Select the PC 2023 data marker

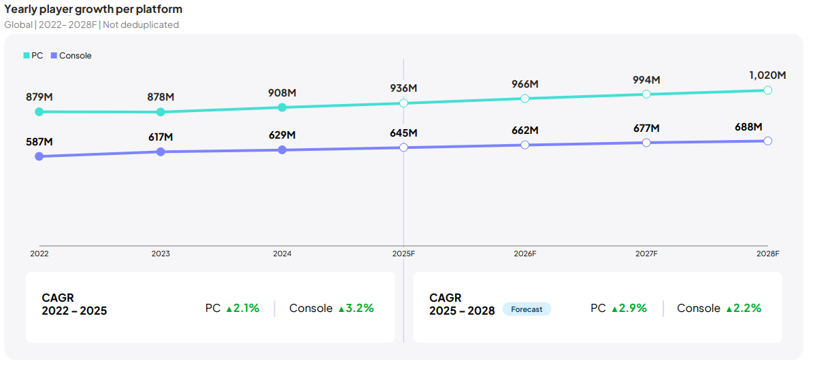click(x=161, y=111)
